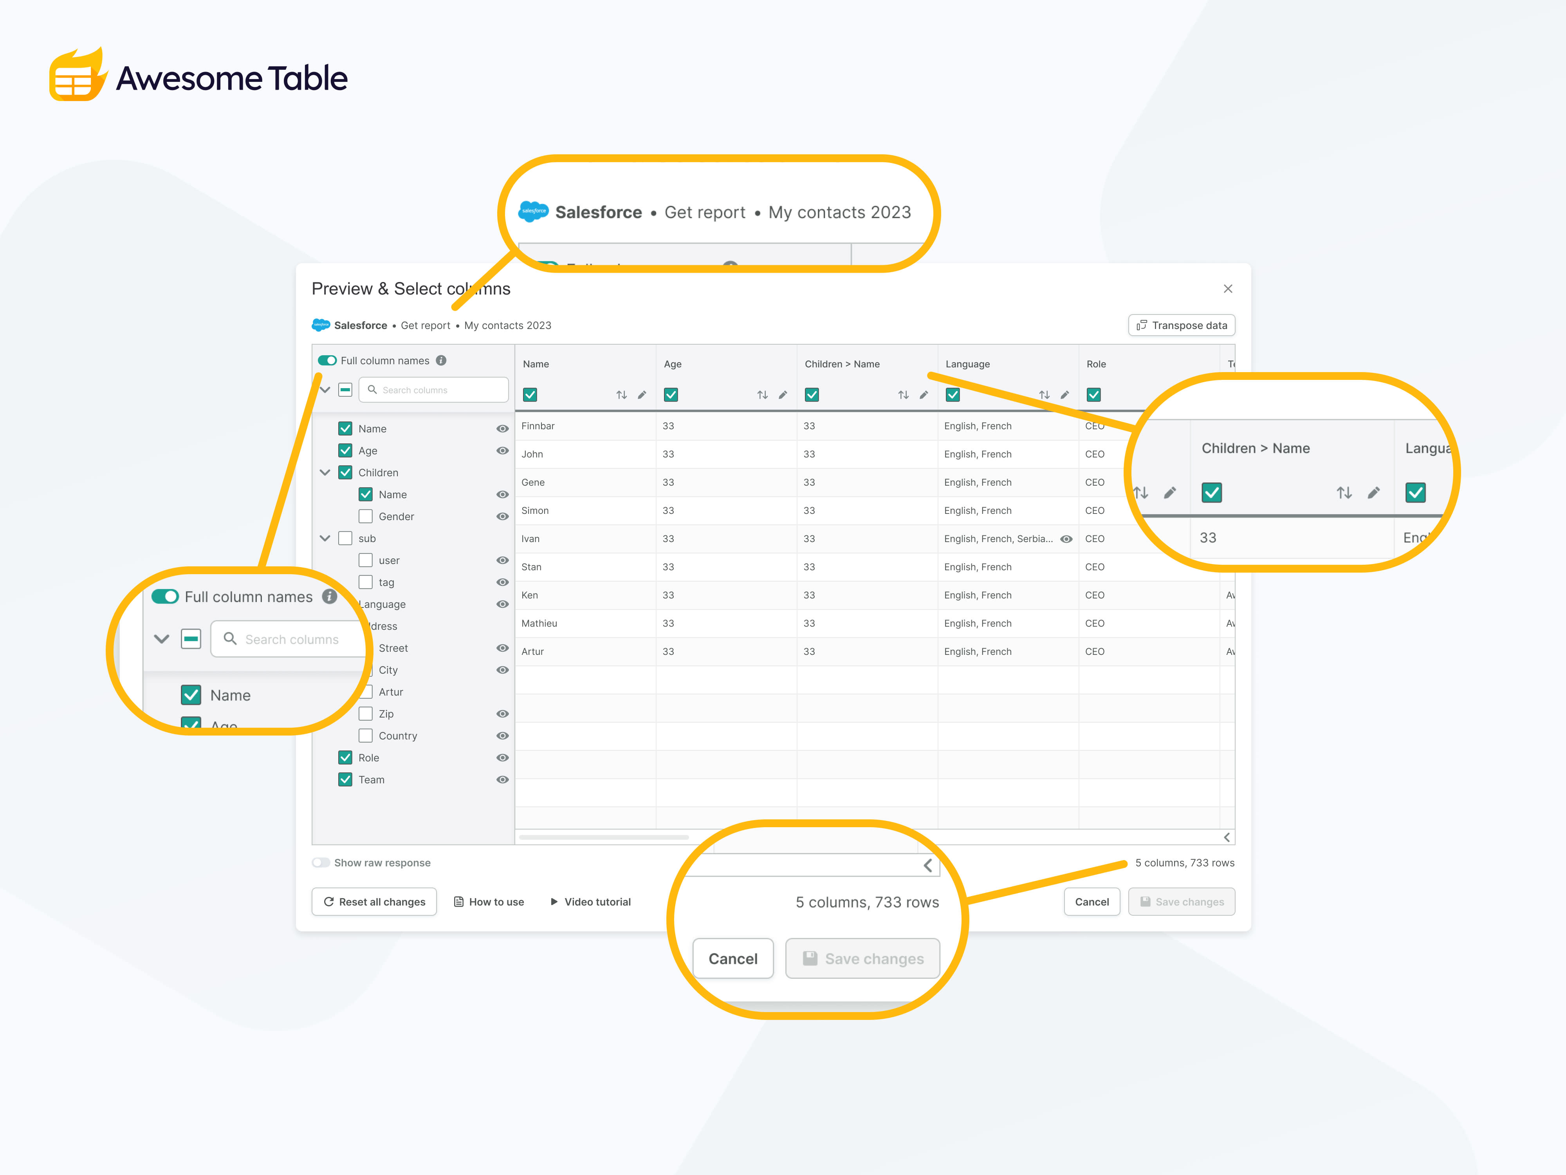This screenshot has height=1175, width=1566.
Task: Uncheck the Team field in the tree
Action: 345,781
